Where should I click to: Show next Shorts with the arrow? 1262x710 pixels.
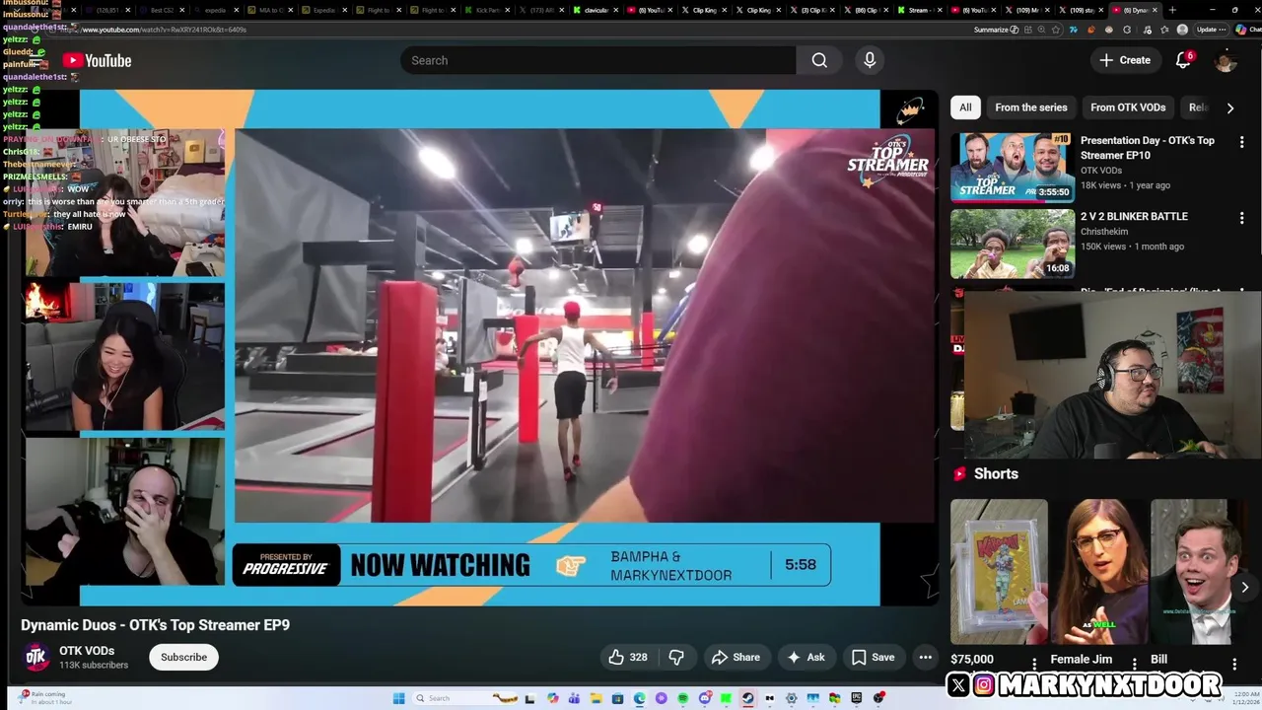[1244, 587]
